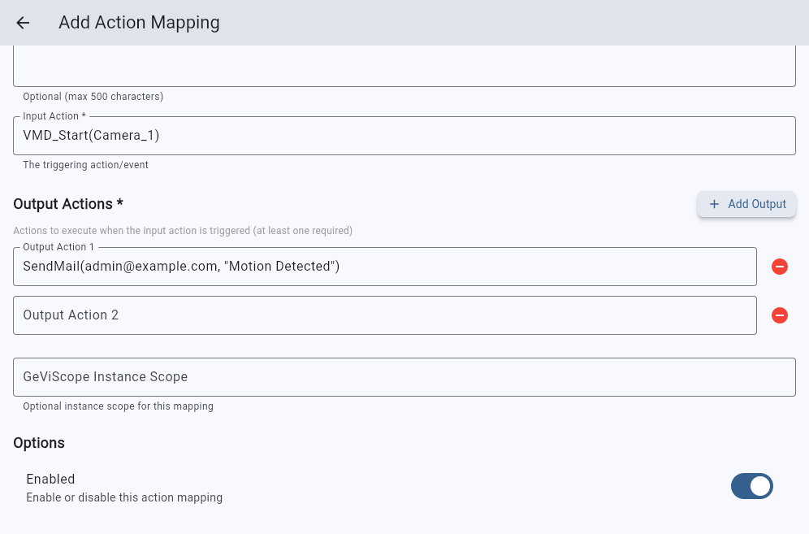Image resolution: width=809 pixels, height=534 pixels.
Task: Focus the Input Action field with VMD_Start
Action: pos(404,136)
